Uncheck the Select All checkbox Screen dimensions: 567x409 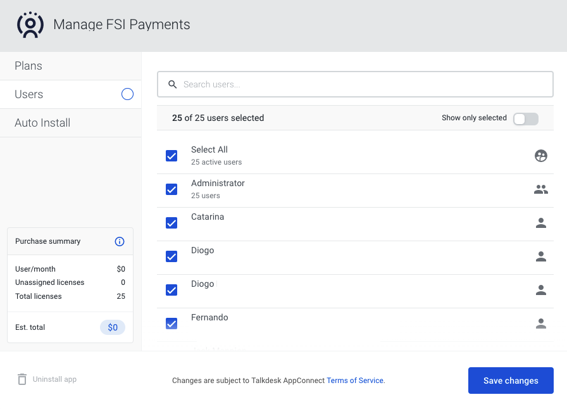[171, 156]
